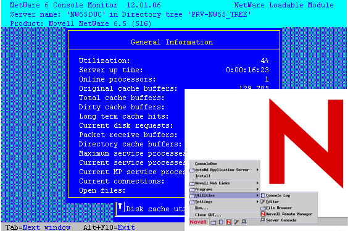The image size is (348, 231).
Task: Click the Remote Manager N taskbar icon
Action: [x=228, y=222]
